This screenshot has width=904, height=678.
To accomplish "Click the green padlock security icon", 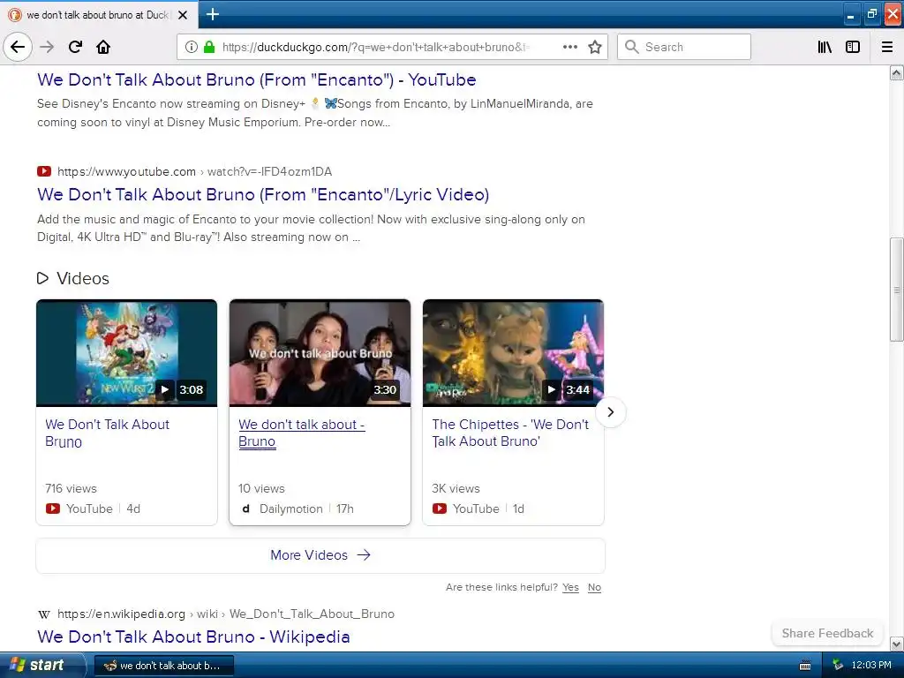I will pyautogui.click(x=209, y=47).
